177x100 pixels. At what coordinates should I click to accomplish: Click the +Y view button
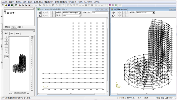pos(6,46)
